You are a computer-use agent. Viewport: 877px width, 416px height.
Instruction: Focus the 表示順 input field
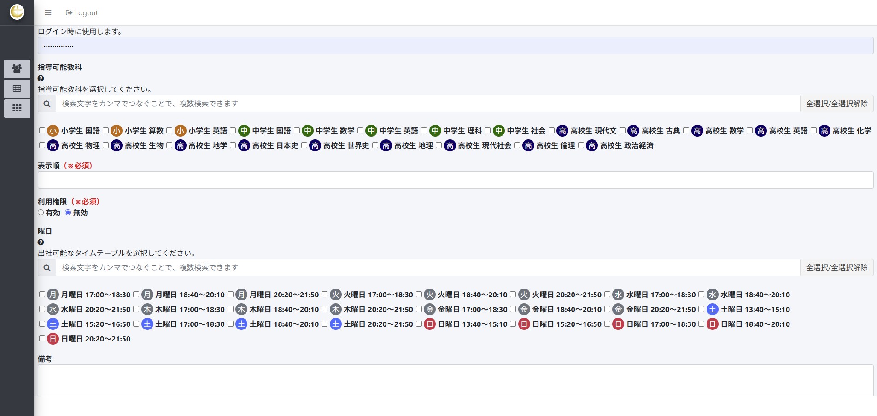pos(455,180)
